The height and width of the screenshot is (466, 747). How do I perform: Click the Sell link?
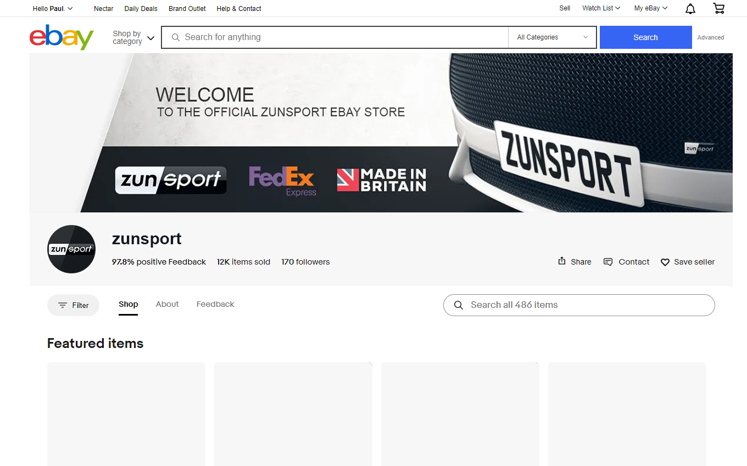click(565, 8)
